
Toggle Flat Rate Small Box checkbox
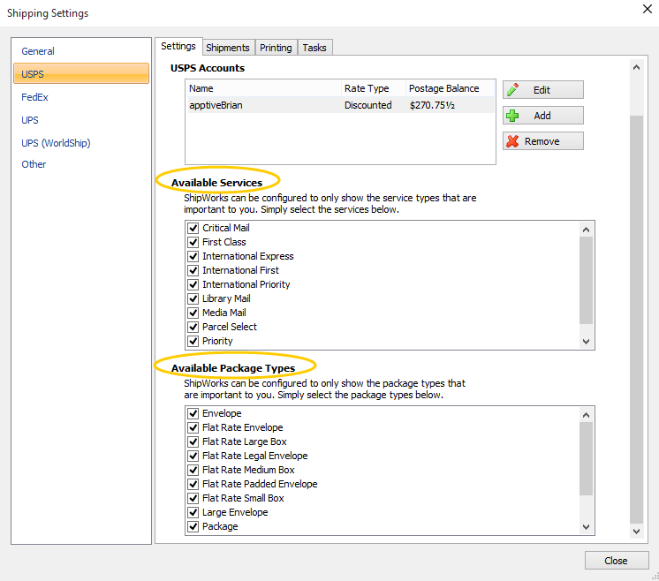point(193,498)
